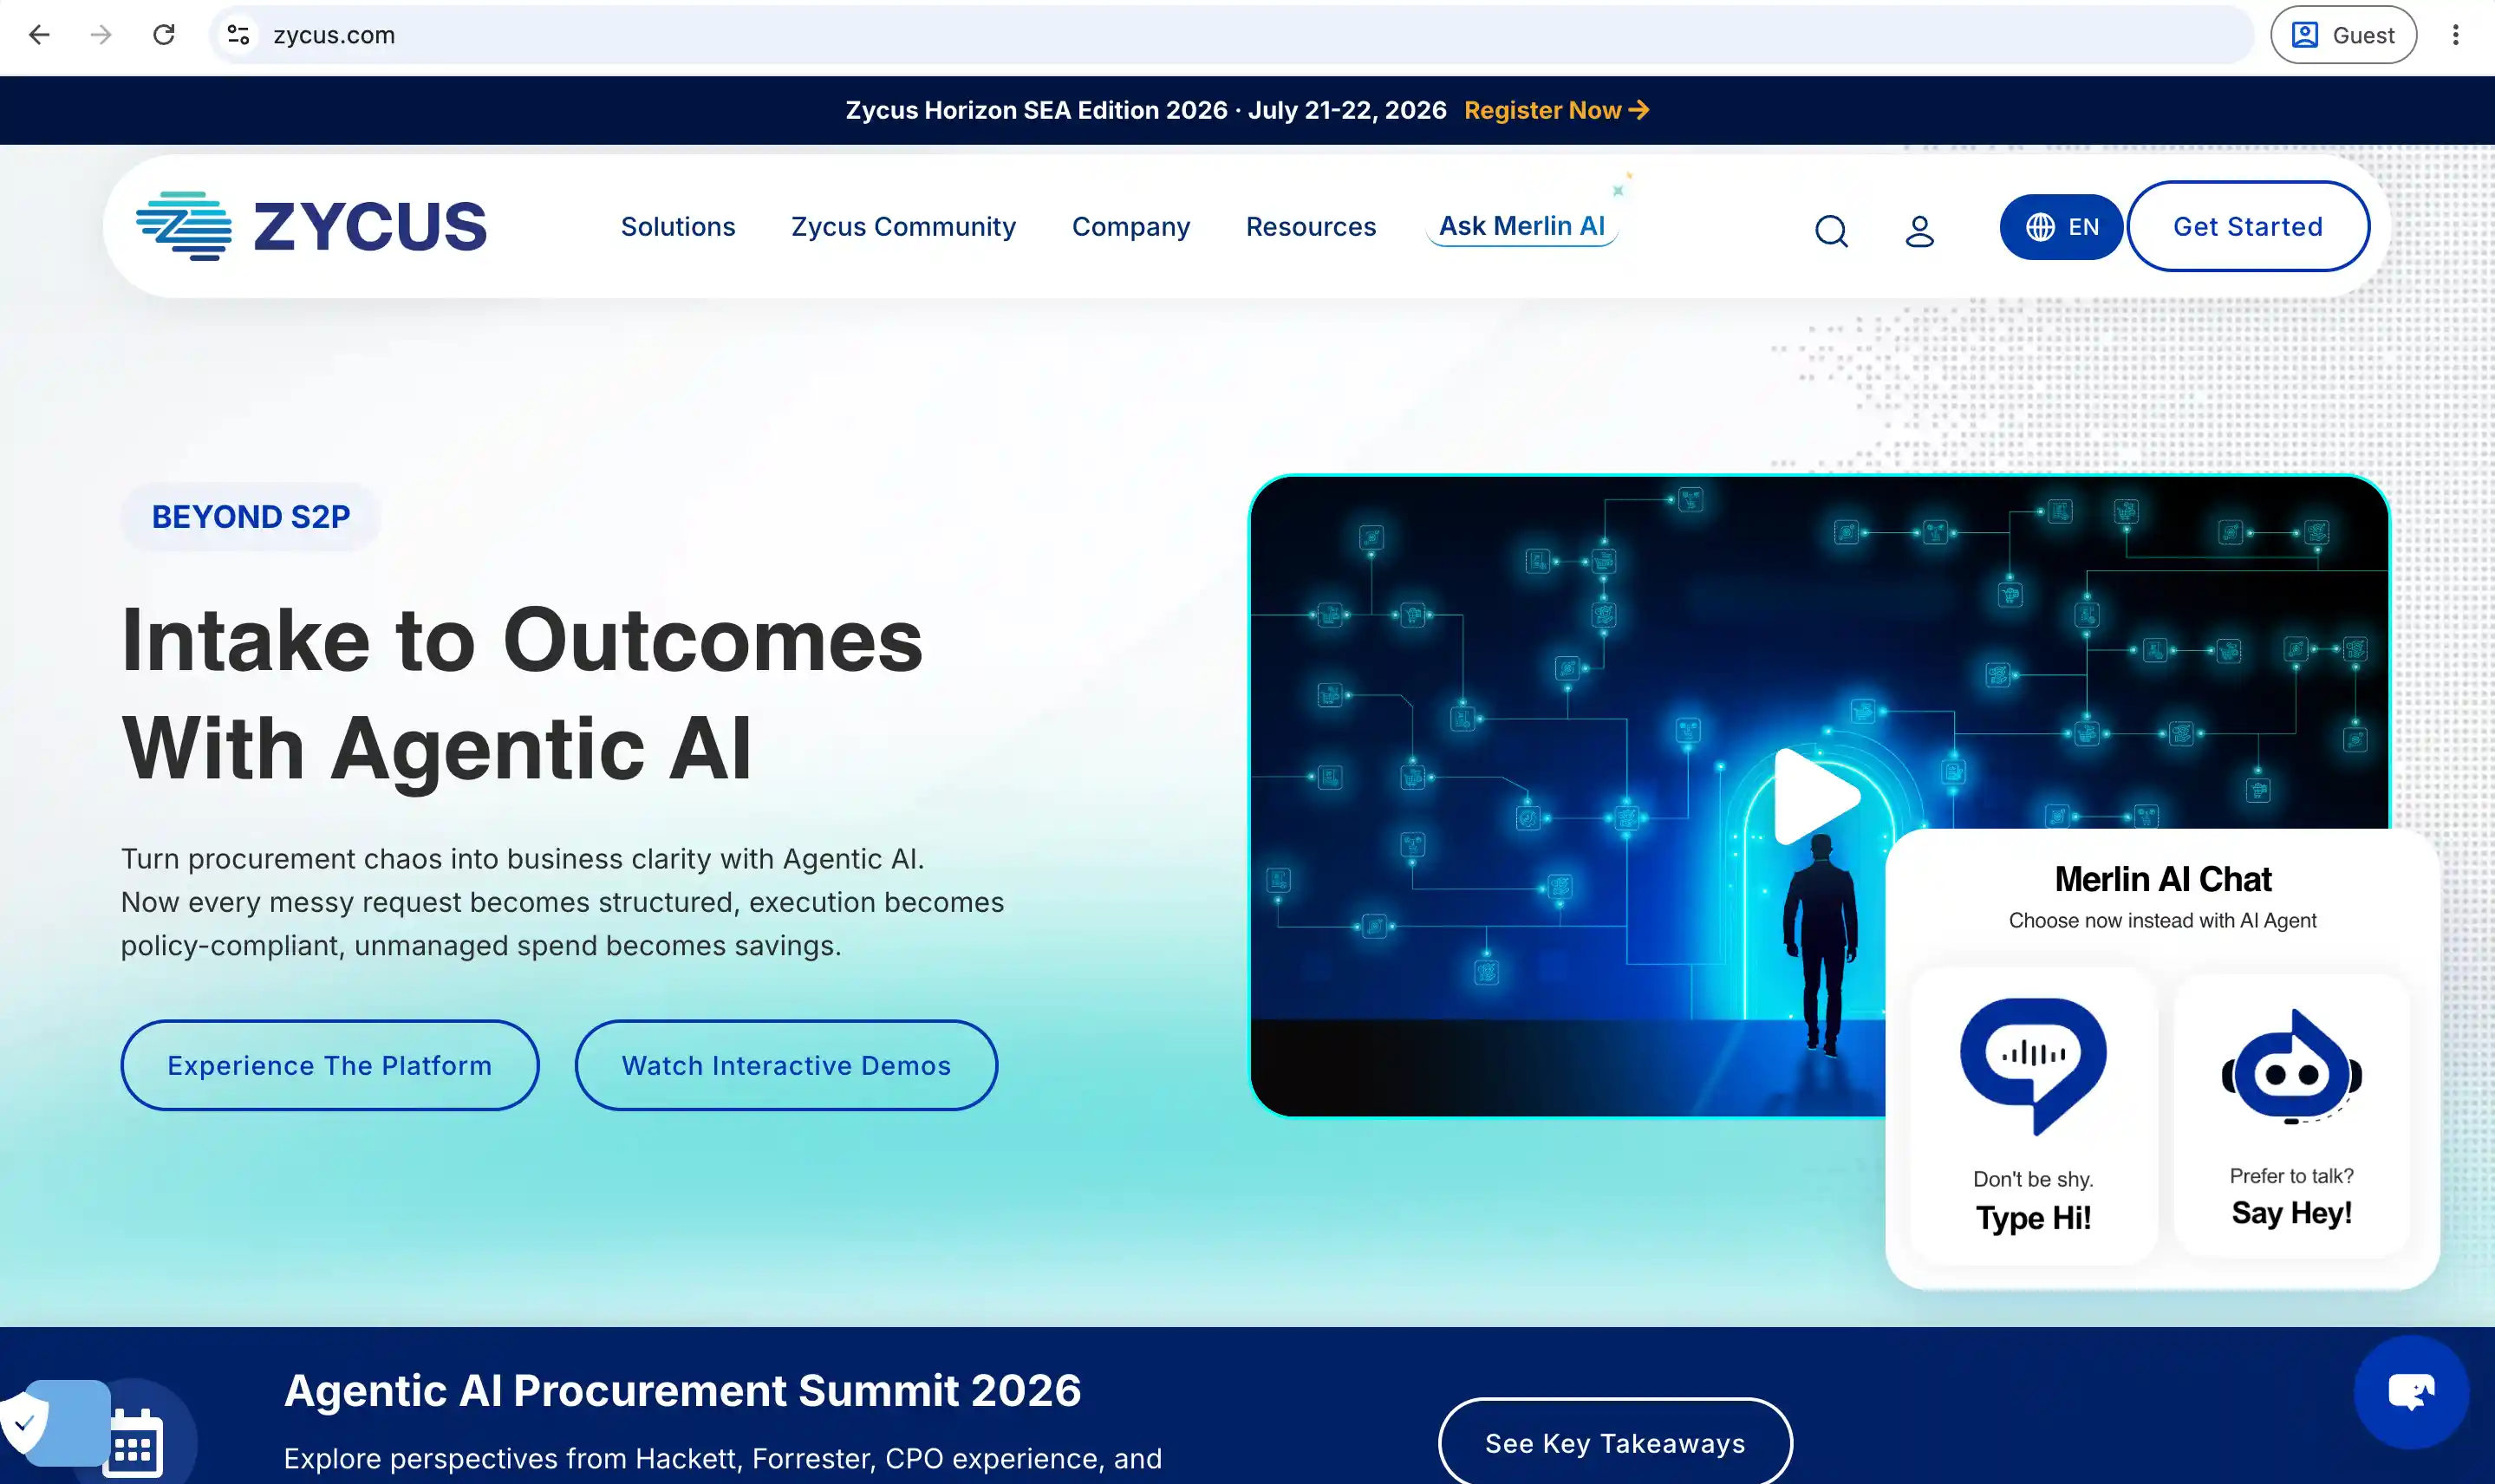The image size is (2495, 1484).
Task: Click the Get Started button
Action: (x=2247, y=226)
